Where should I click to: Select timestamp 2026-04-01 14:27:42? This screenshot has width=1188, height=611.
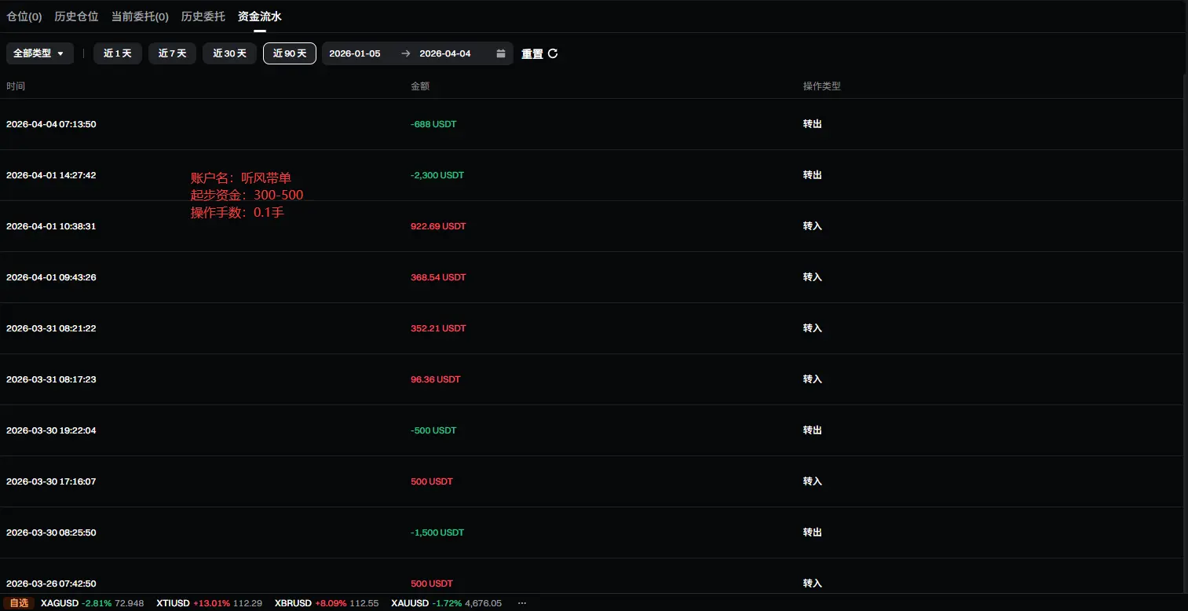pos(51,175)
